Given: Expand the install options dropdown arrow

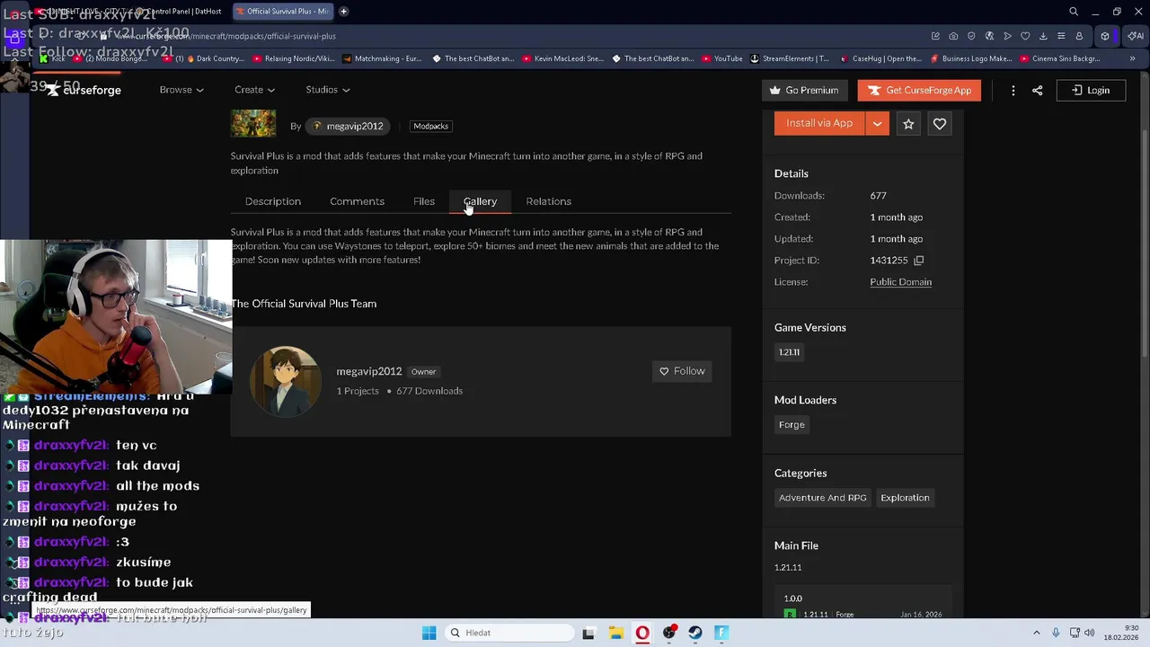Looking at the screenshot, I should (877, 123).
